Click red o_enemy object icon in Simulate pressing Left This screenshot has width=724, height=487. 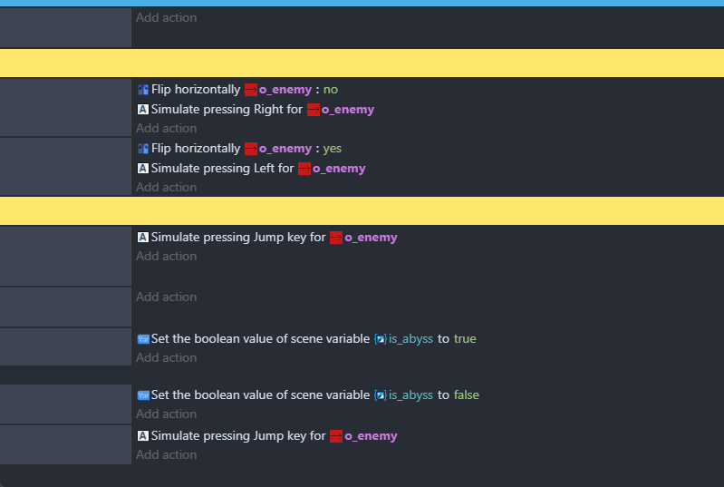pyautogui.click(x=304, y=169)
